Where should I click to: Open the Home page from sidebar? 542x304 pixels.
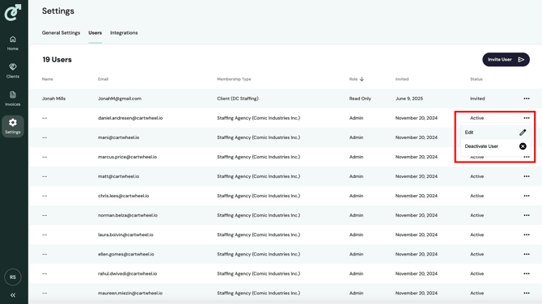[x=13, y=43]
